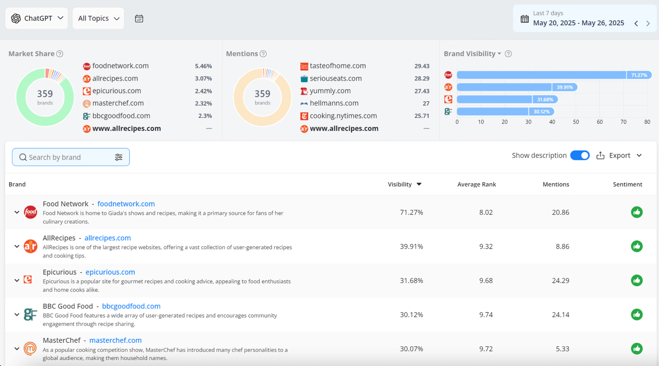
Task: Click Market Share help question icon
Action: point(60,54)
